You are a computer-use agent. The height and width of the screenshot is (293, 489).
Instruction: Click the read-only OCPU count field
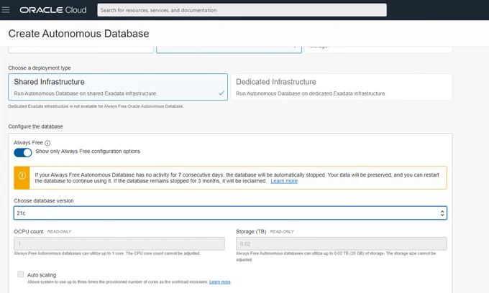pyautogui.click(x=119, y=243)
